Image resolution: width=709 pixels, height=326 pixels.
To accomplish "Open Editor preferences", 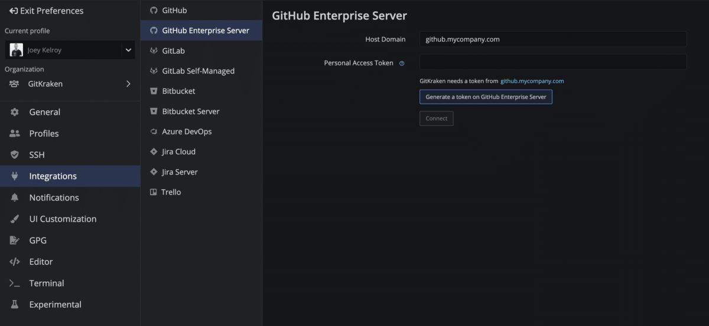I will [x=41, y=262].
